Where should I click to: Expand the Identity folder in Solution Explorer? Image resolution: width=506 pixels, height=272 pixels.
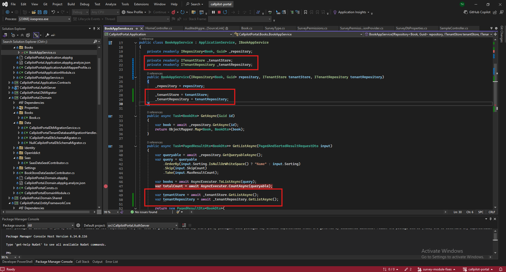point(14,148)
